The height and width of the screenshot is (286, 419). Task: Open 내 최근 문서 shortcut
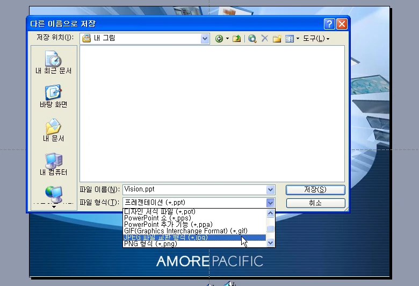coord(53,62)
